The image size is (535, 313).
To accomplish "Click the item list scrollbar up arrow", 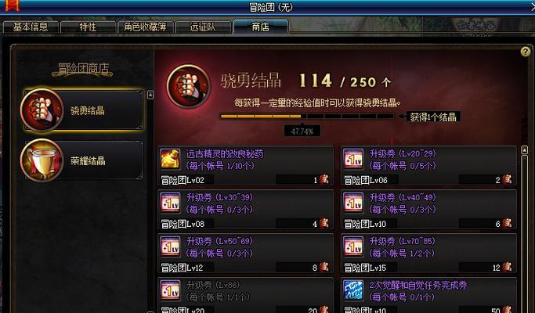I will tap(525, 149).
